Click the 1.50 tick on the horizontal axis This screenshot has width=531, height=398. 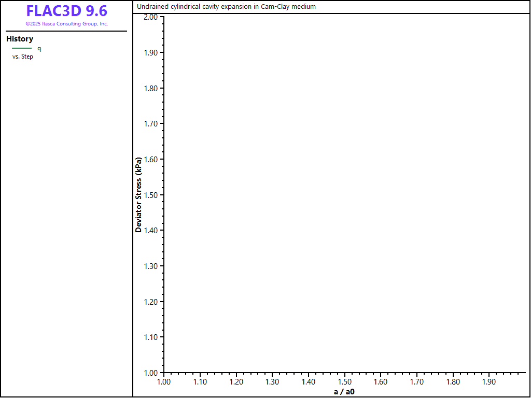pyautogui.click(x=345, y=382)
